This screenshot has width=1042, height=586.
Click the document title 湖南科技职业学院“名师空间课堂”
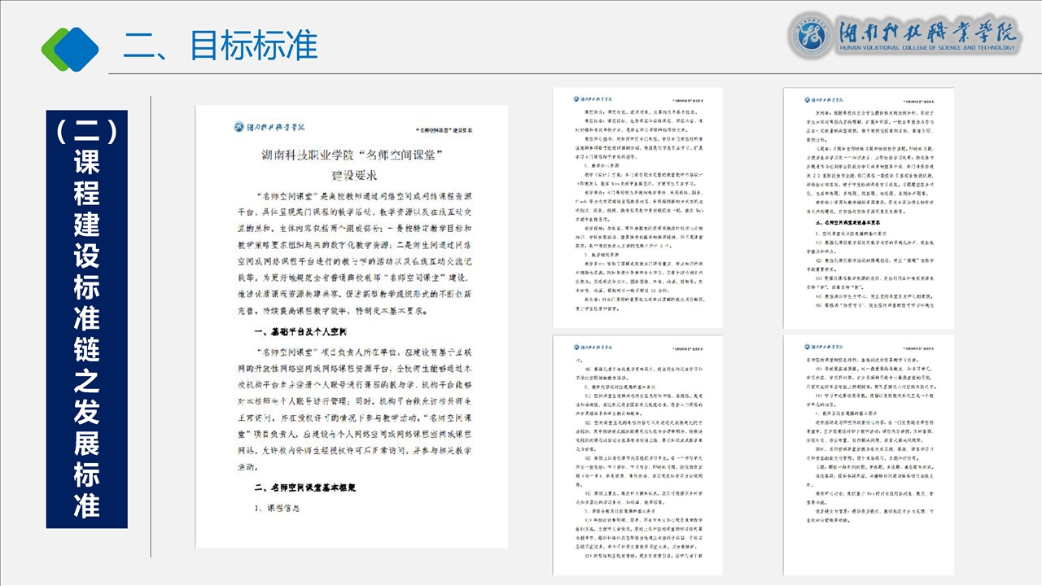(351, 155)
